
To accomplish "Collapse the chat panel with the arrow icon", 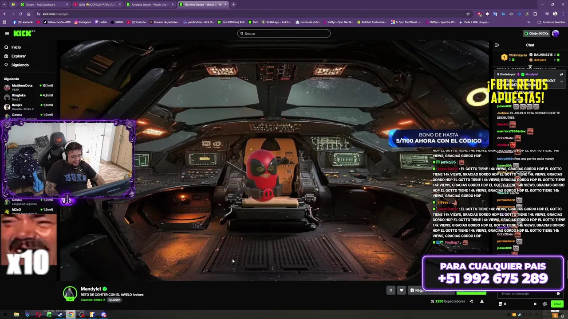I will click(x=497, y=45).
